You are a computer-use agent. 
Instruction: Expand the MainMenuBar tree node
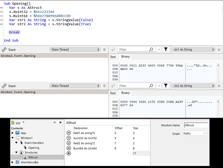12,162
